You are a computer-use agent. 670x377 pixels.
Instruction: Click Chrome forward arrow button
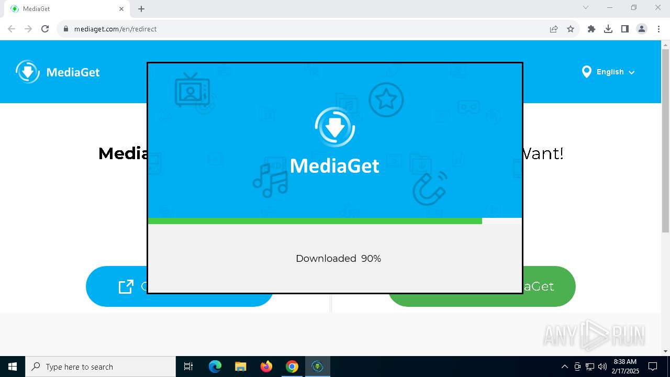(28, 29)
